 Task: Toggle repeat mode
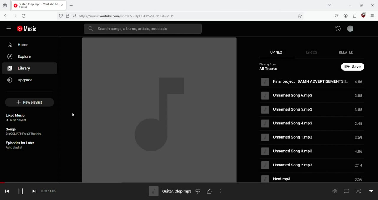[347, 191]
